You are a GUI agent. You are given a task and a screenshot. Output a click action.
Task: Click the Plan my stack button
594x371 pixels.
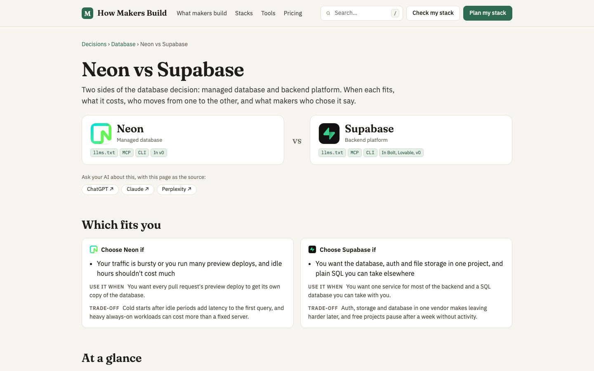coord(488,13)
